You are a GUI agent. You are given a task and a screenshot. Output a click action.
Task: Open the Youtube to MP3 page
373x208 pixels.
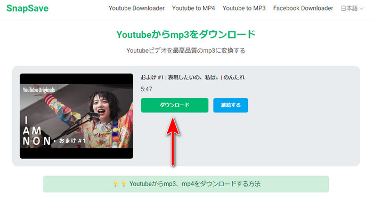(244, 9)
